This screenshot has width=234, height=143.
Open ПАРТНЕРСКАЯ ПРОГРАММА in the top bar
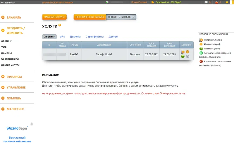click(x=58, y=2)
